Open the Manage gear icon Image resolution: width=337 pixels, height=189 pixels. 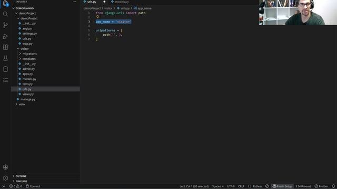tap(5, 178)
